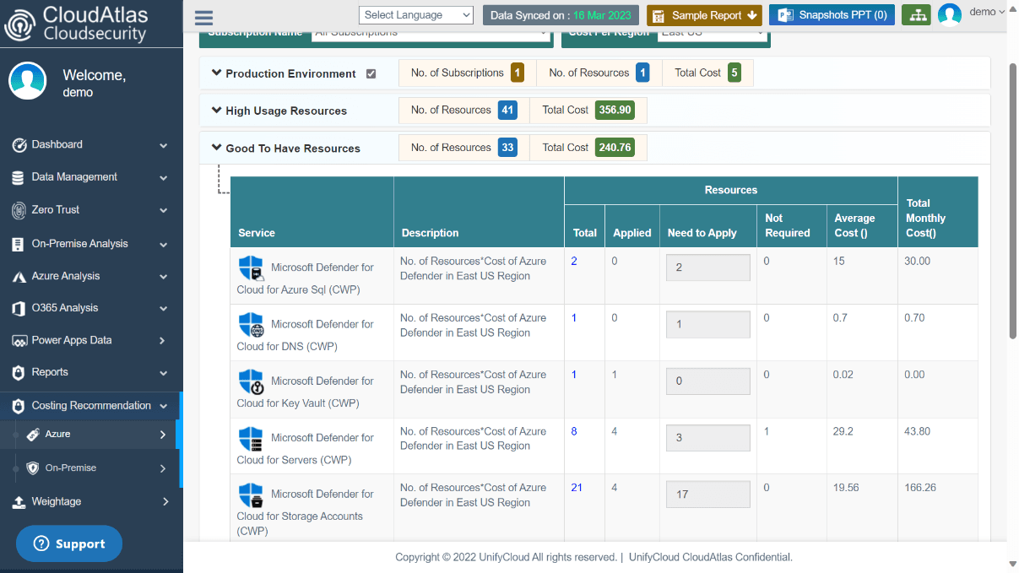Click the Reports shield icon
1019x573 pixels.
(18, 373)
